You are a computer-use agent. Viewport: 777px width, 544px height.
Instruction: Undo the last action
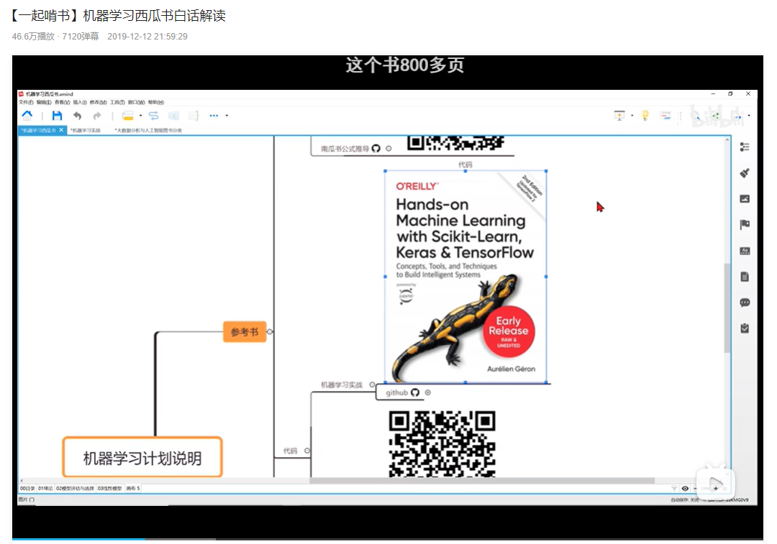coord(77,116)
